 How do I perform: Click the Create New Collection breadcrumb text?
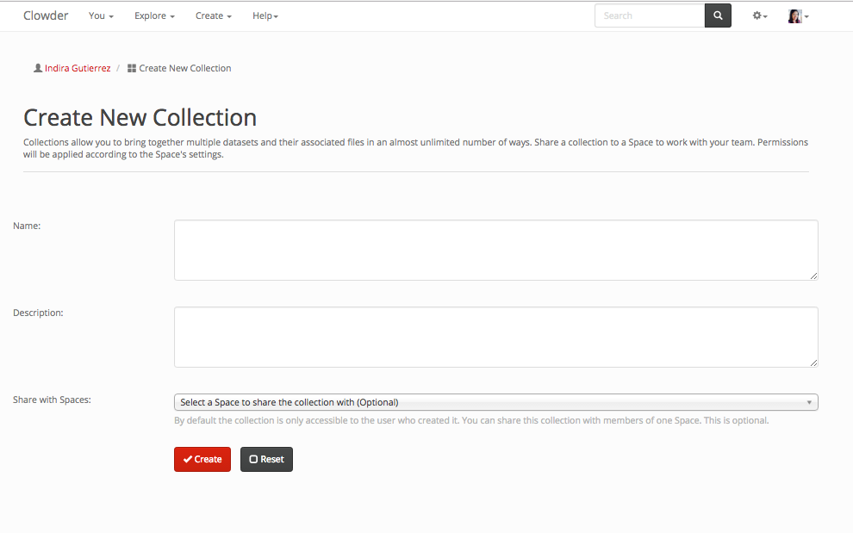coord(185,68)
